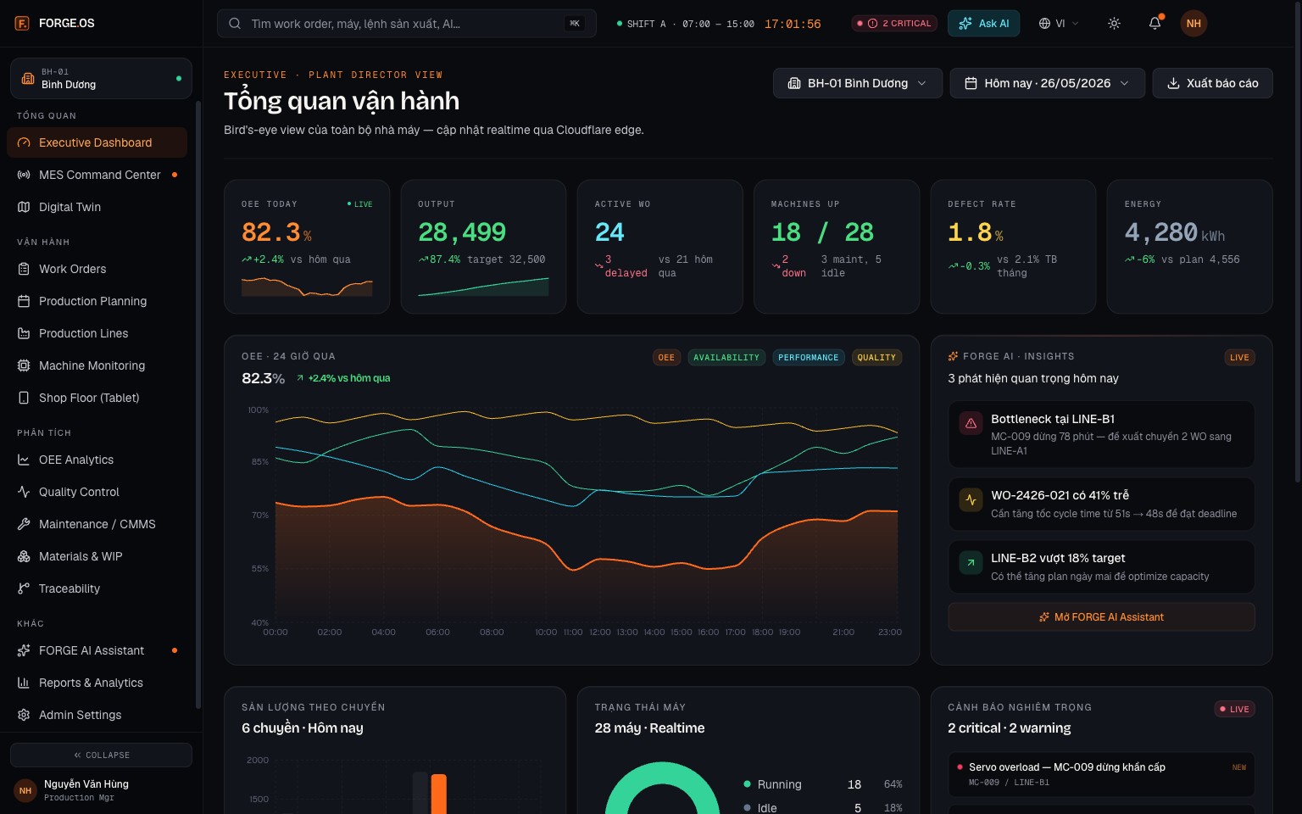Click the Defect Rate value 1.8%

coord(976,232)
